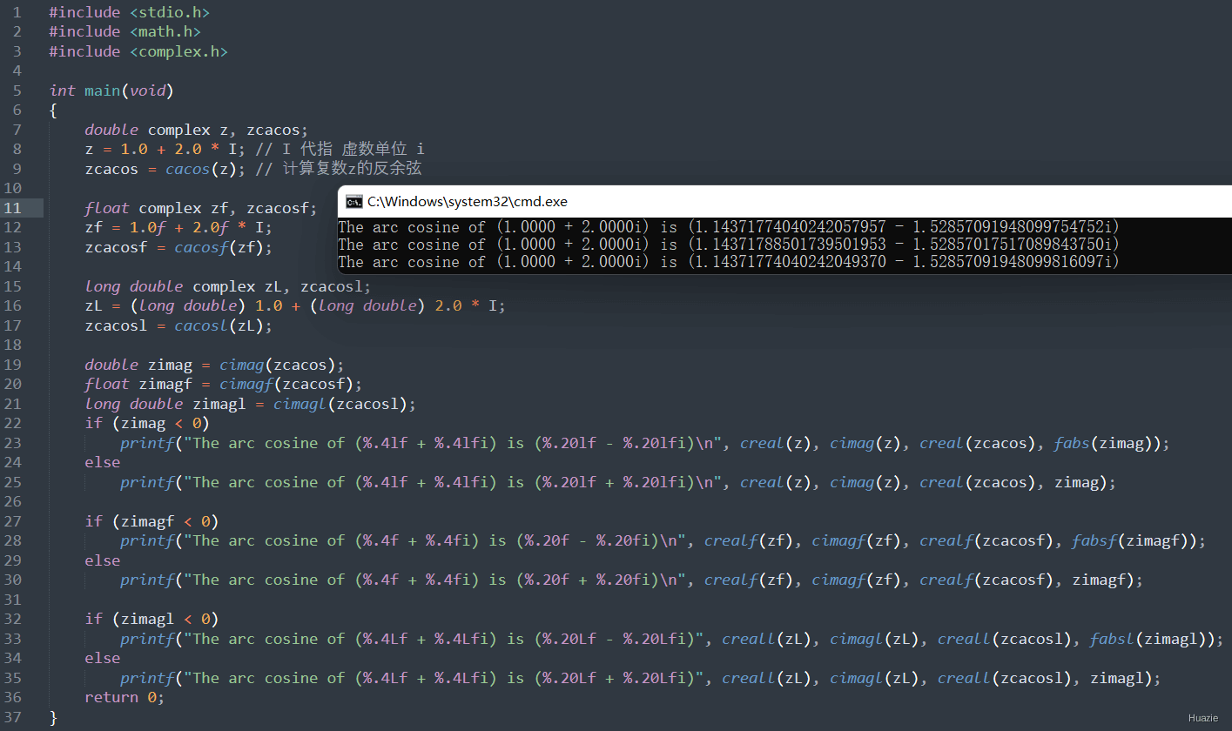Image resolution: width=1232 pixels, height=731 pixels.
Task: Click highlighted line number 11 in the gutter
Action: (13, 208)
